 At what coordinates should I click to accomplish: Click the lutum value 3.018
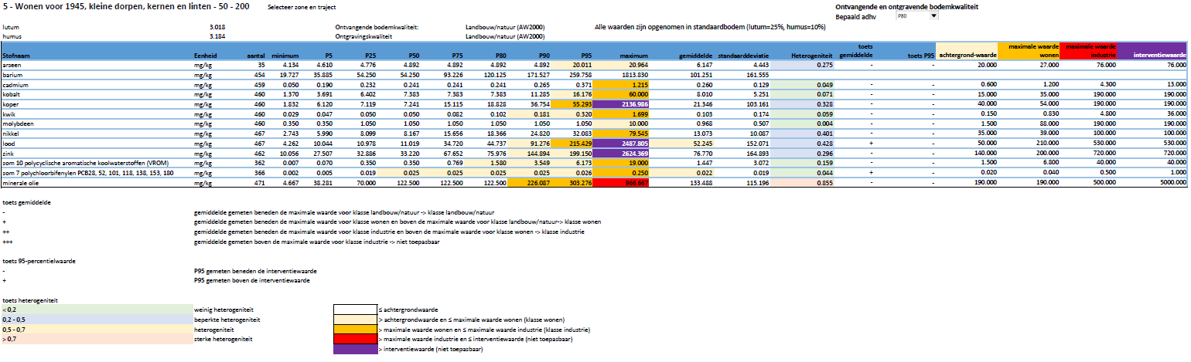click(x=217, y=27)
